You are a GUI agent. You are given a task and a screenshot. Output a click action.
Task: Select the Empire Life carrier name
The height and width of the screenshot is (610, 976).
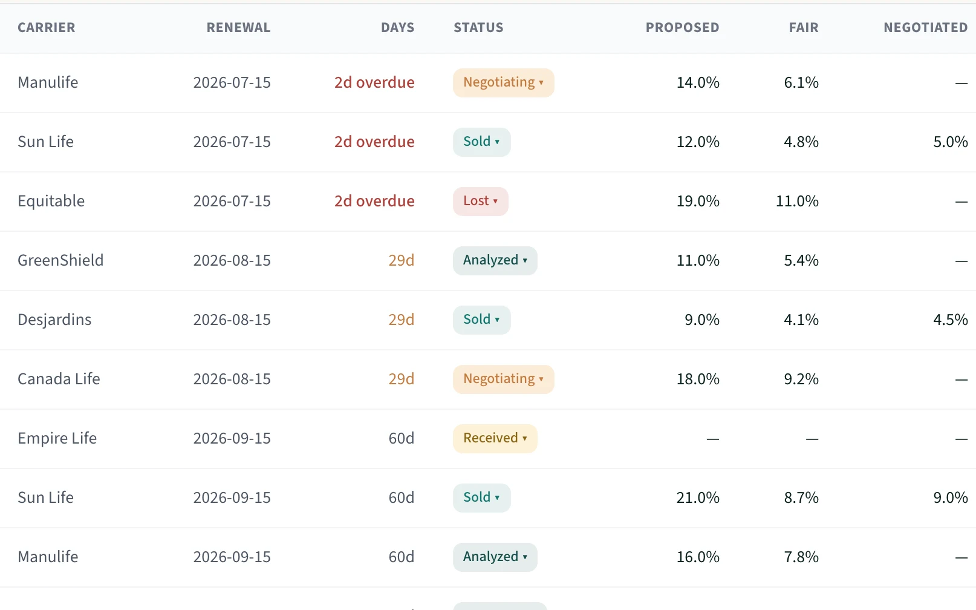click(x=57, y=439)
